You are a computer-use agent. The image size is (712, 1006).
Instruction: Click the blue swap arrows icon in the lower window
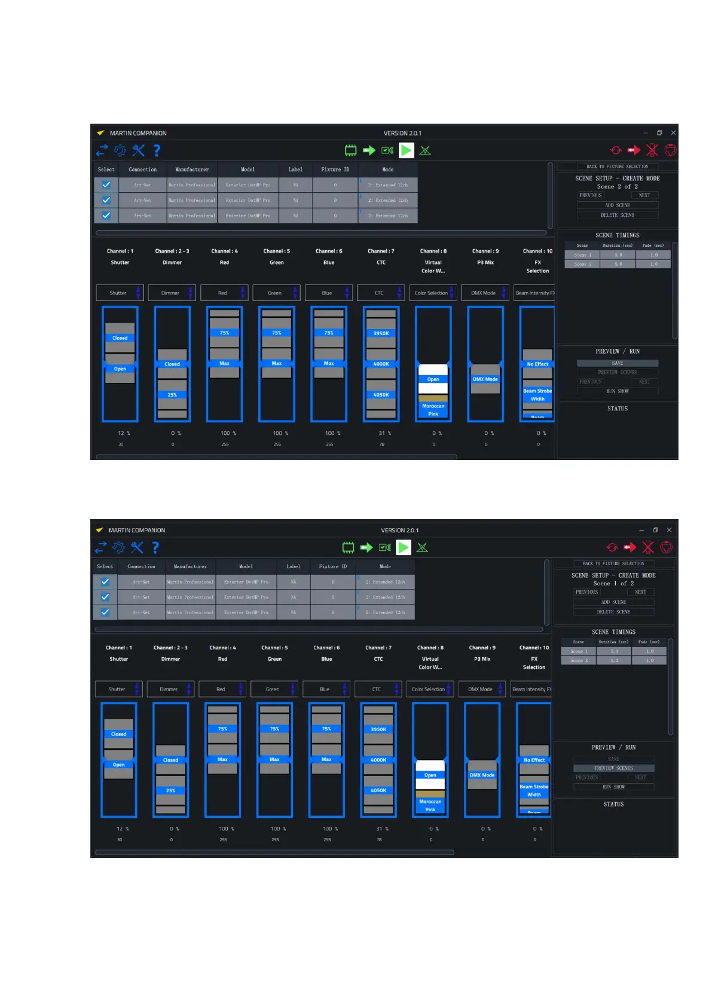100,547
